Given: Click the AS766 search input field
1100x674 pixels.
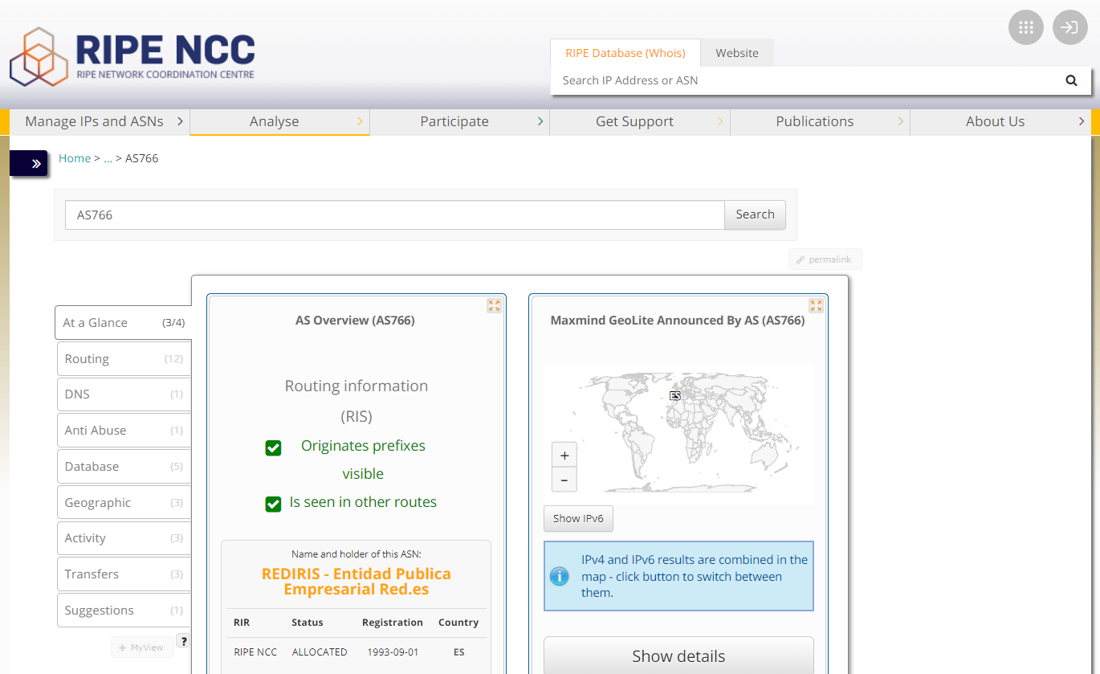Looking at the screenshot, I should [x=394, y=215].
